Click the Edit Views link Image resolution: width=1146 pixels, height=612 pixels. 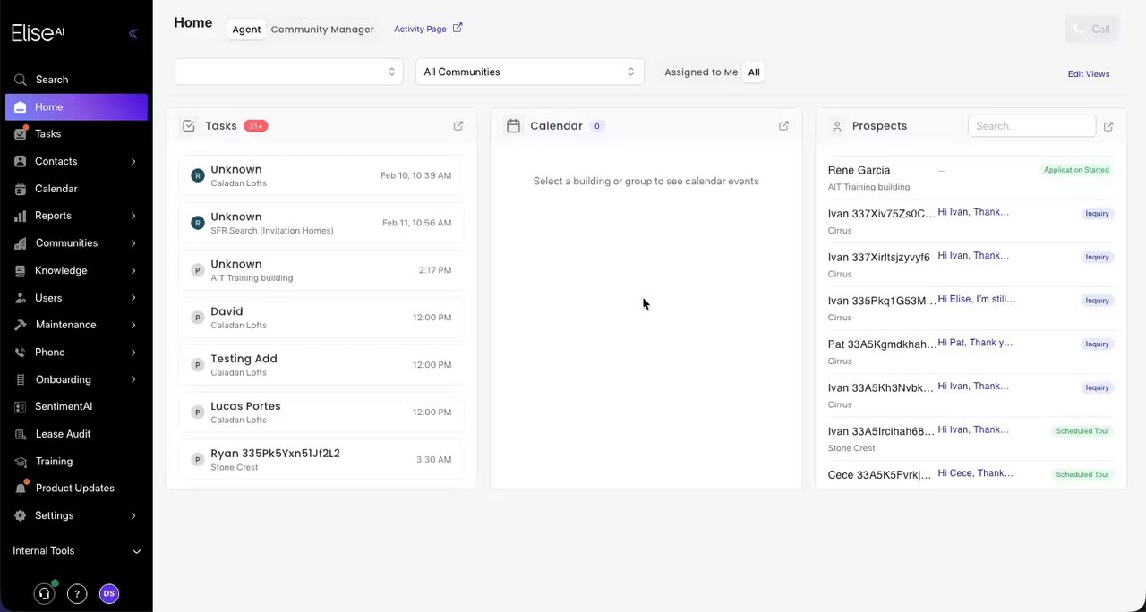click(x=1088, y=74)
